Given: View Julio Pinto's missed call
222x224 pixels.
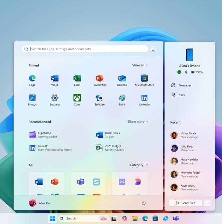Looking at the screenshot, I should click(182, 148).
